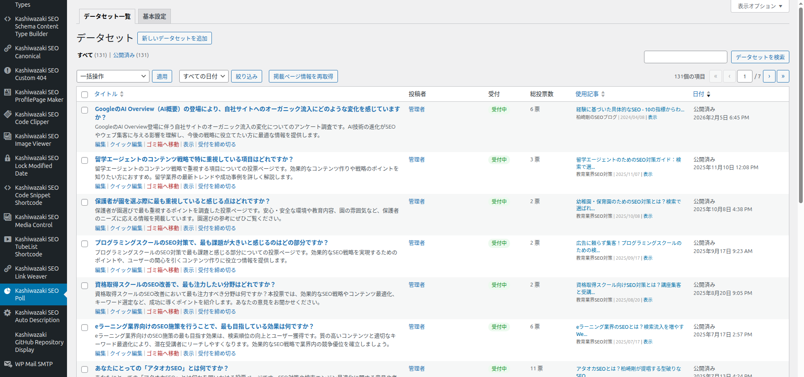Open the Image Viewer menu icon

click(8, 136)
